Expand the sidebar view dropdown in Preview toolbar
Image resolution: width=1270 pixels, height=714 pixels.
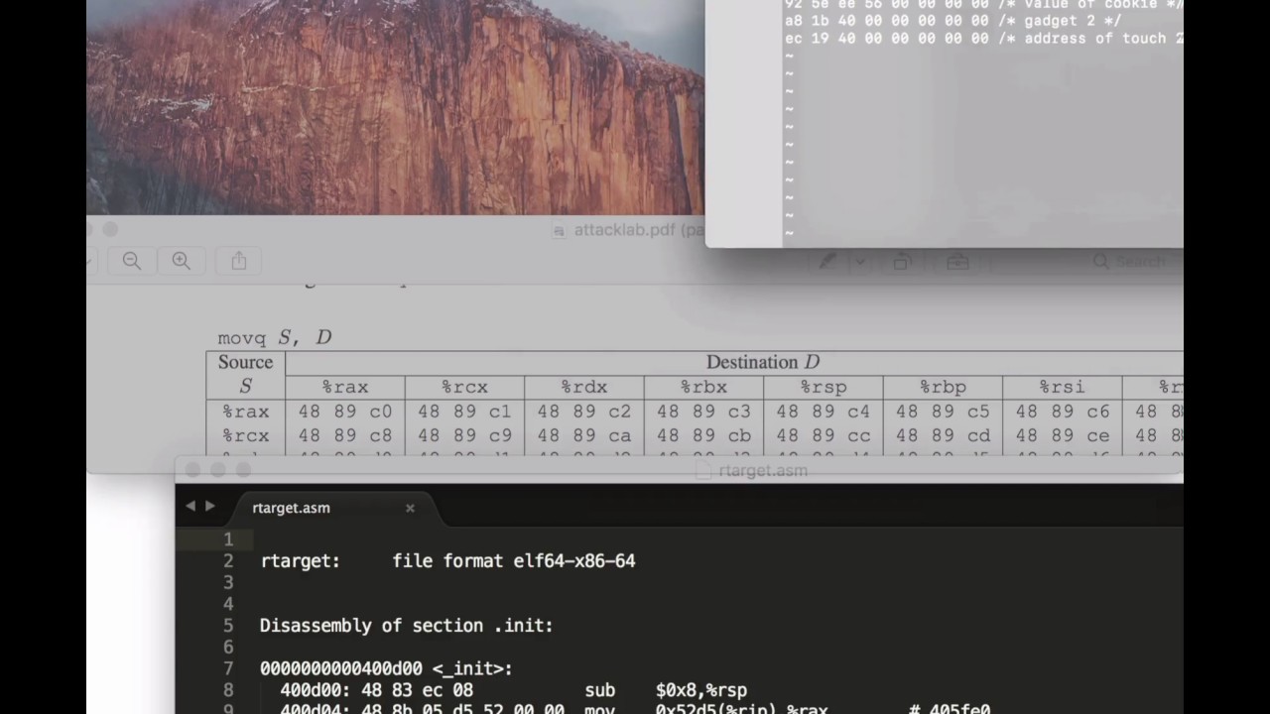point(92,262)
